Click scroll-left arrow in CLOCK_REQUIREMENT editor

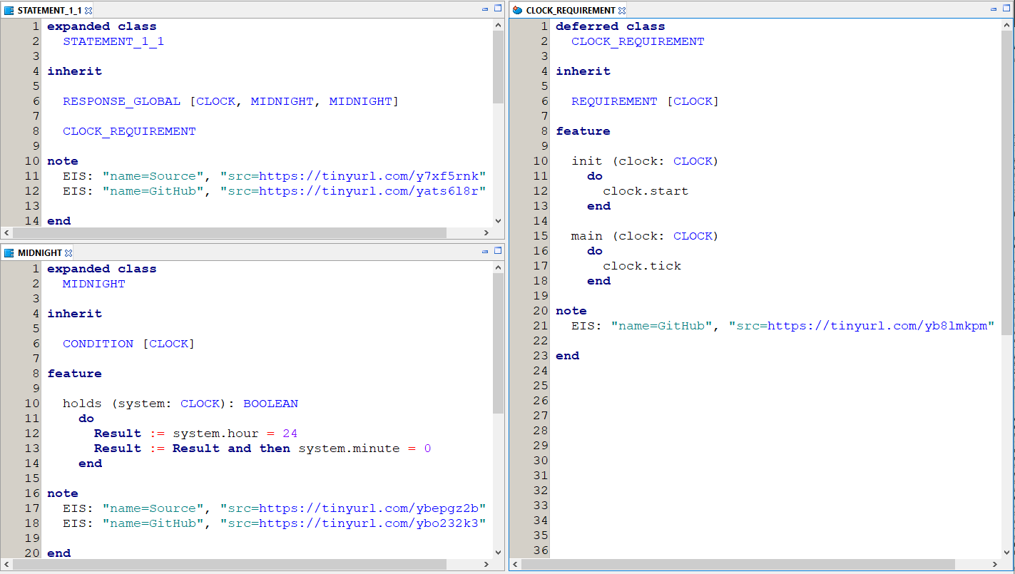coord(516,565)
